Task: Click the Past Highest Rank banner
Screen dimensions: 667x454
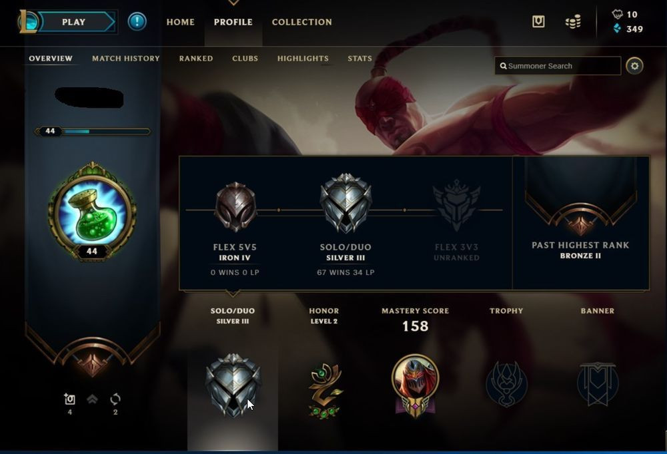Action: [581, 223]
